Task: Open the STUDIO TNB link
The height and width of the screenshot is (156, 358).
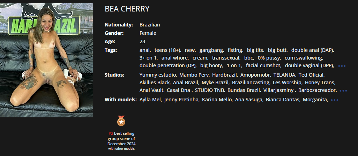Action: [x=209, y=90]
